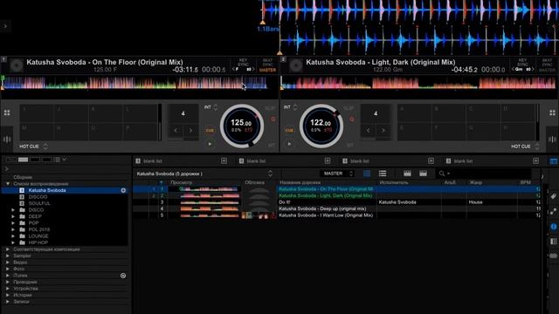The image size is (559, 314).
Task: Open the pad grid view on deck 2
Action: coord(552,113)
